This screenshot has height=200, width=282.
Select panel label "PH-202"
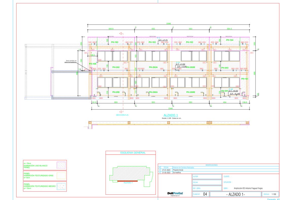[x=116, y=67]
